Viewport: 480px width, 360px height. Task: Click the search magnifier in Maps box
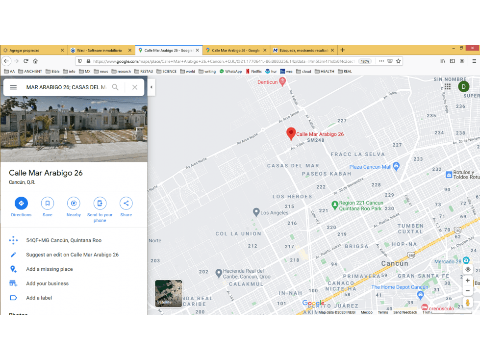click(115, 87)
